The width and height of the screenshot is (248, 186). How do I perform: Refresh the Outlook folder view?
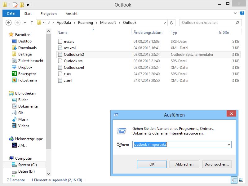tap(171, 23)
